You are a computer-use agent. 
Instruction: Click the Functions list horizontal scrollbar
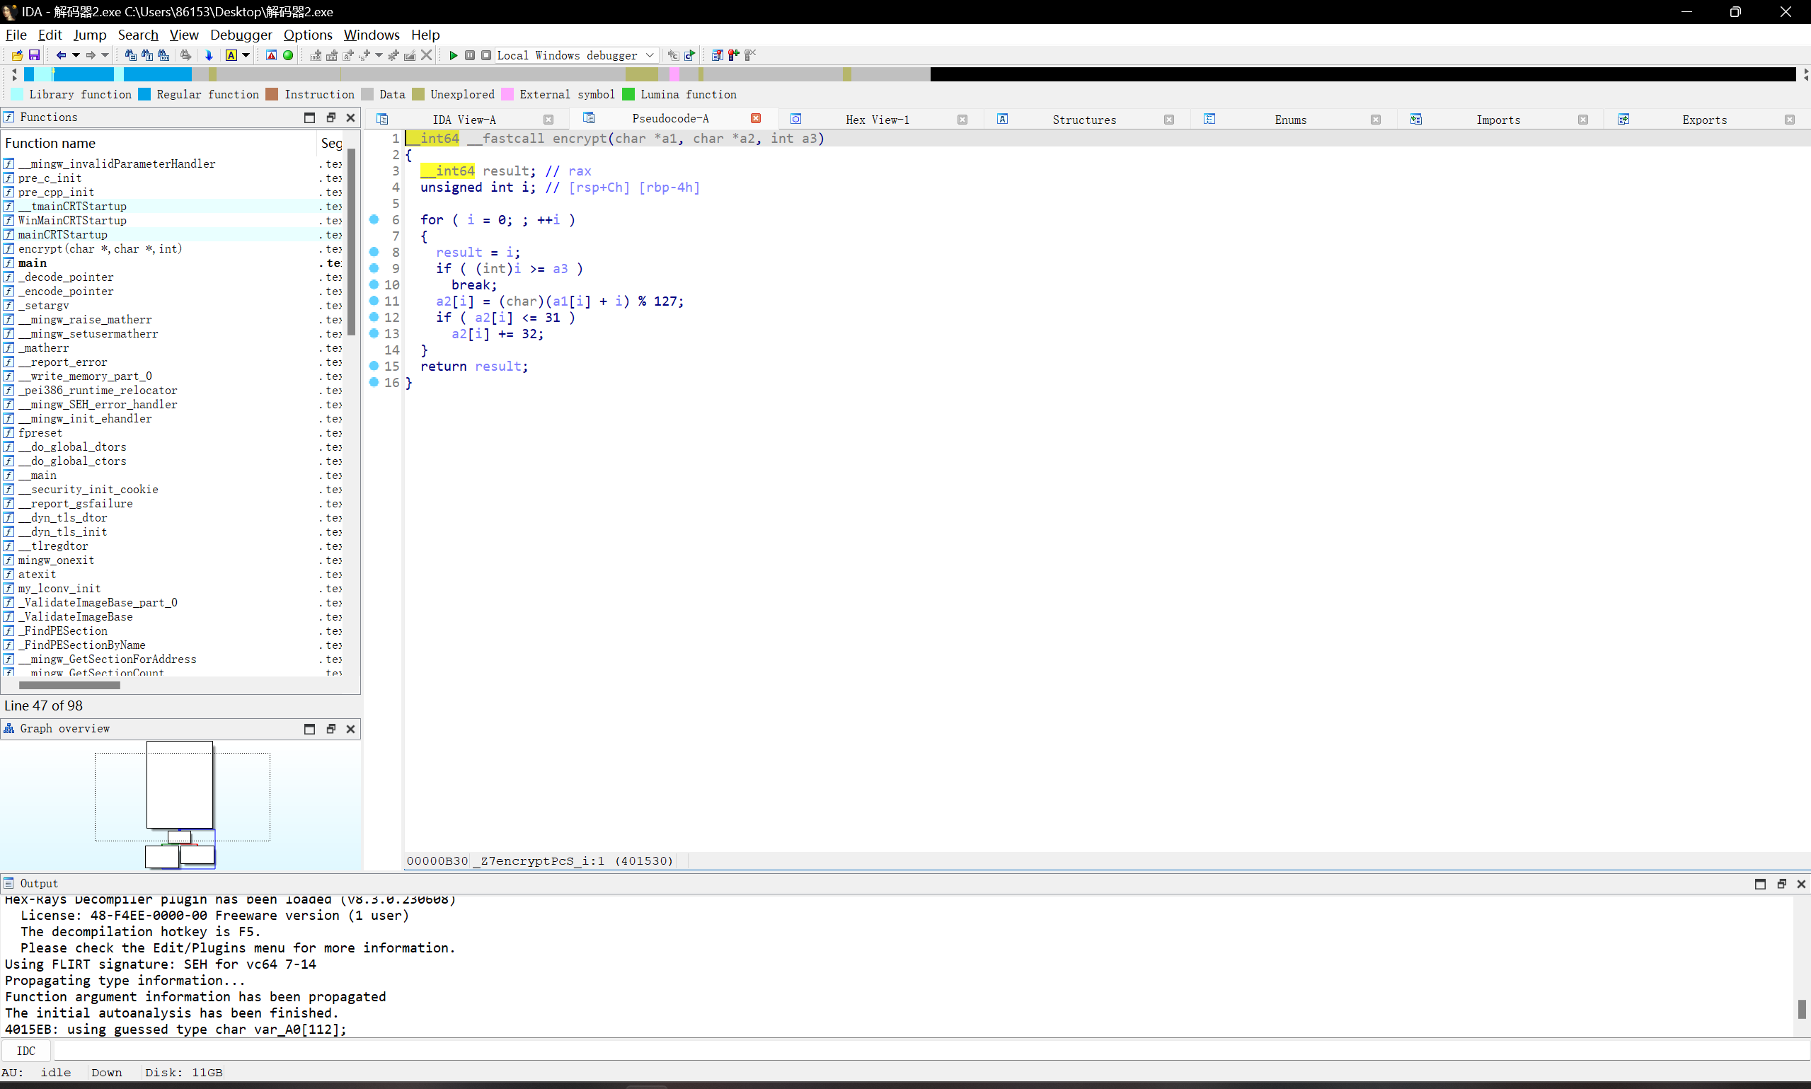pos(70,686)
